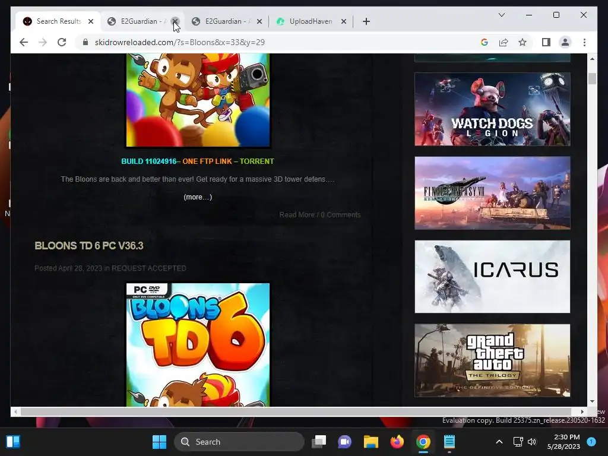The height and width of the screenshot is (456, 608).
Task: Open Chrome side panel
Action: point(546,42)
